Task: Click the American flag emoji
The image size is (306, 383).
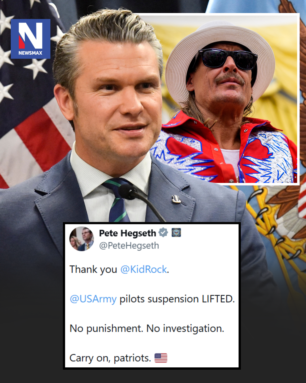Action: (161, 358)
